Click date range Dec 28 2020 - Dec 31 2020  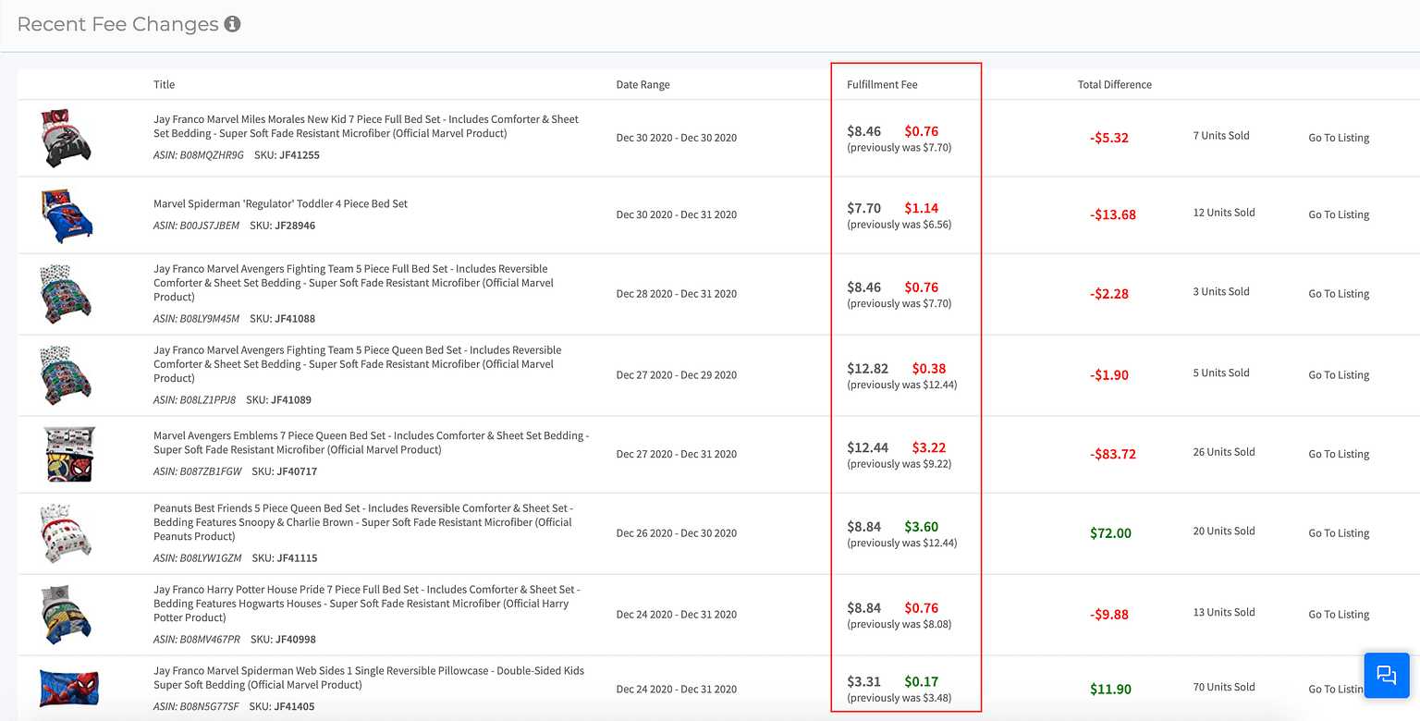click(677, 294)
